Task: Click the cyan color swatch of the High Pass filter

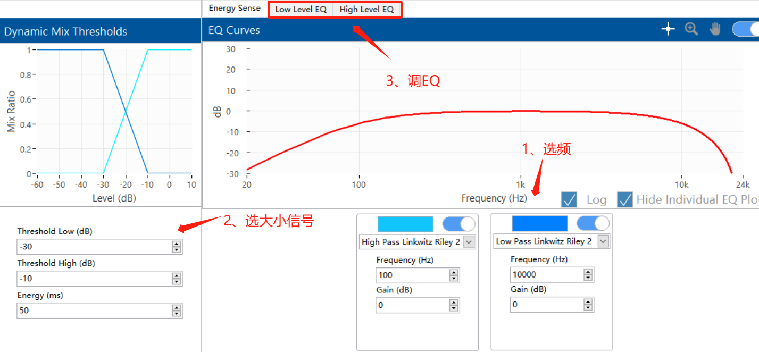Action: 405,224
